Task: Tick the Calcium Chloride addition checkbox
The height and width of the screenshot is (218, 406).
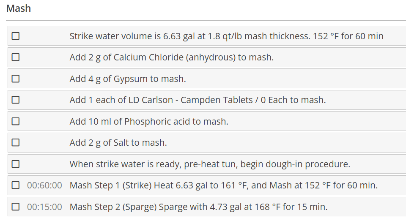Action: (x=16, y=57)
